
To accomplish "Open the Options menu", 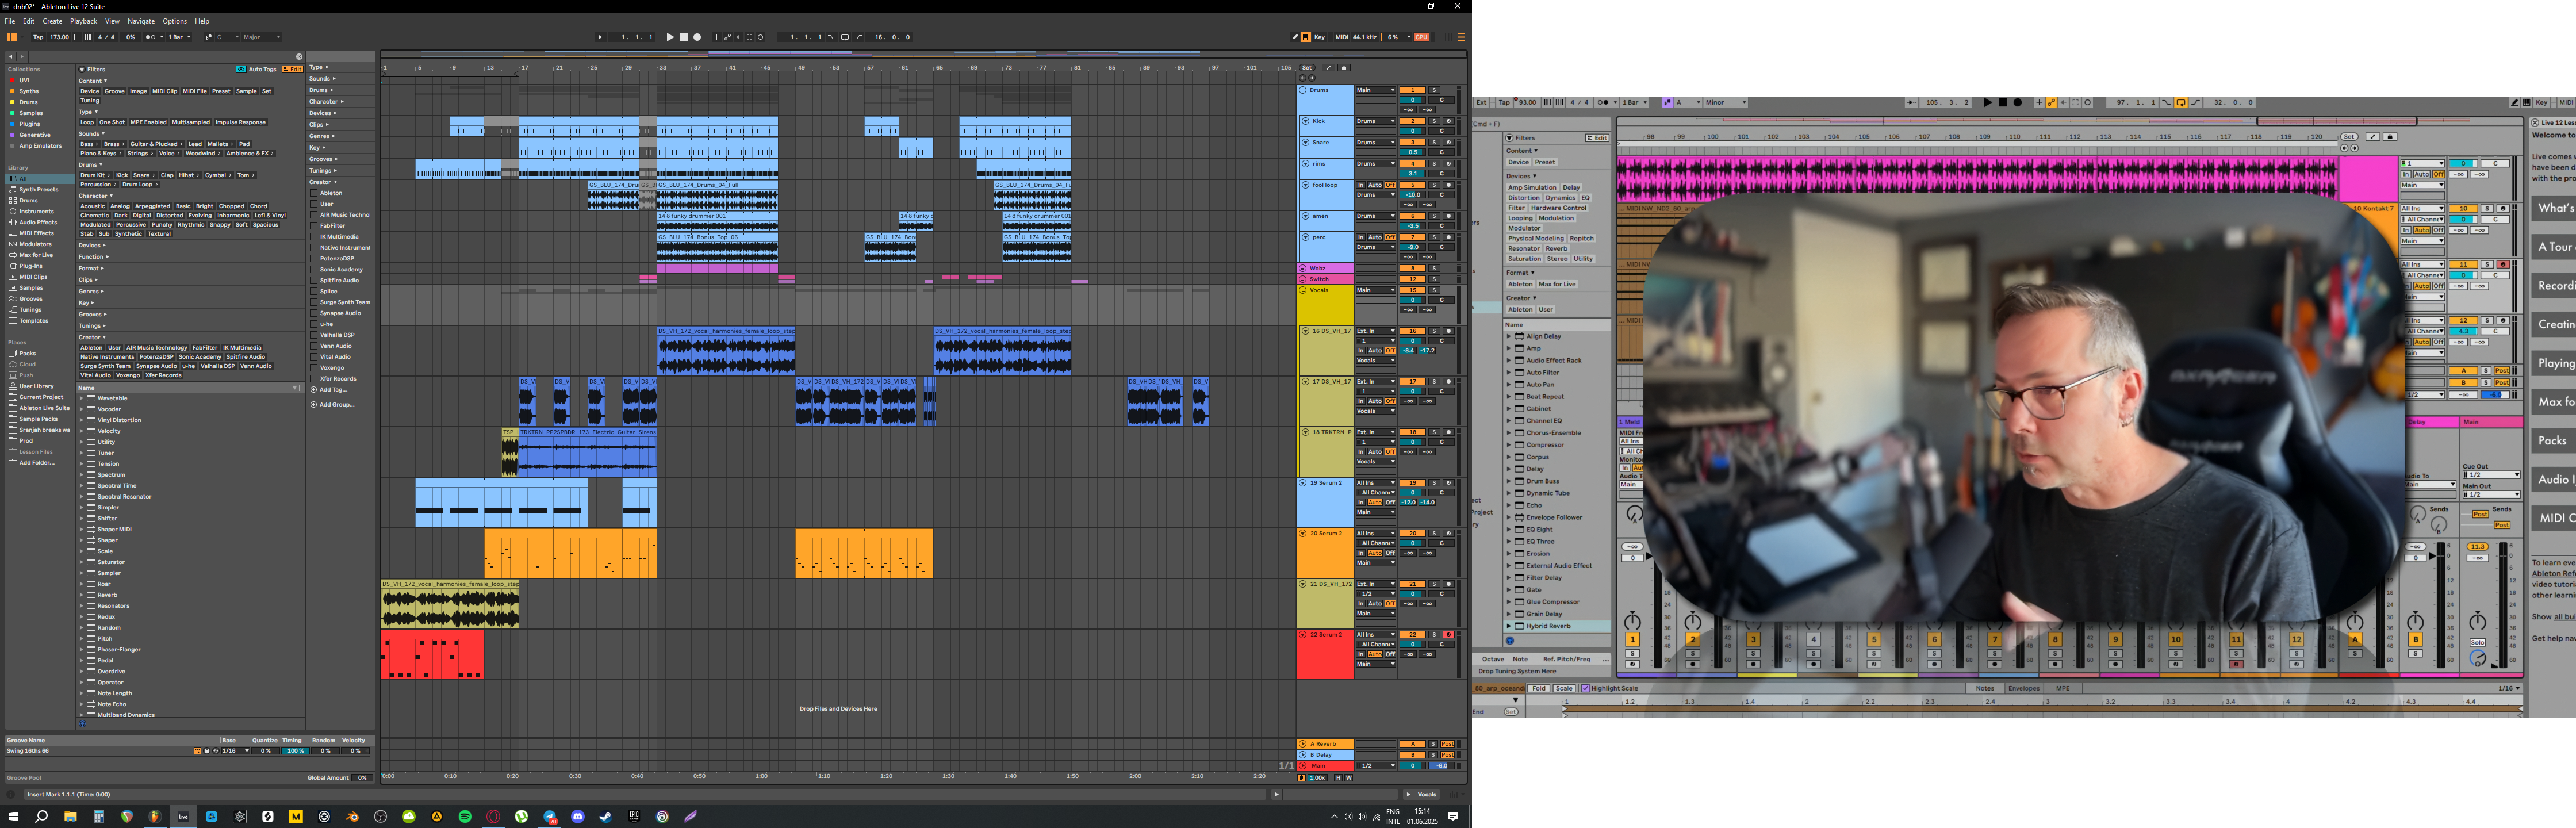I will pos(174,21).
